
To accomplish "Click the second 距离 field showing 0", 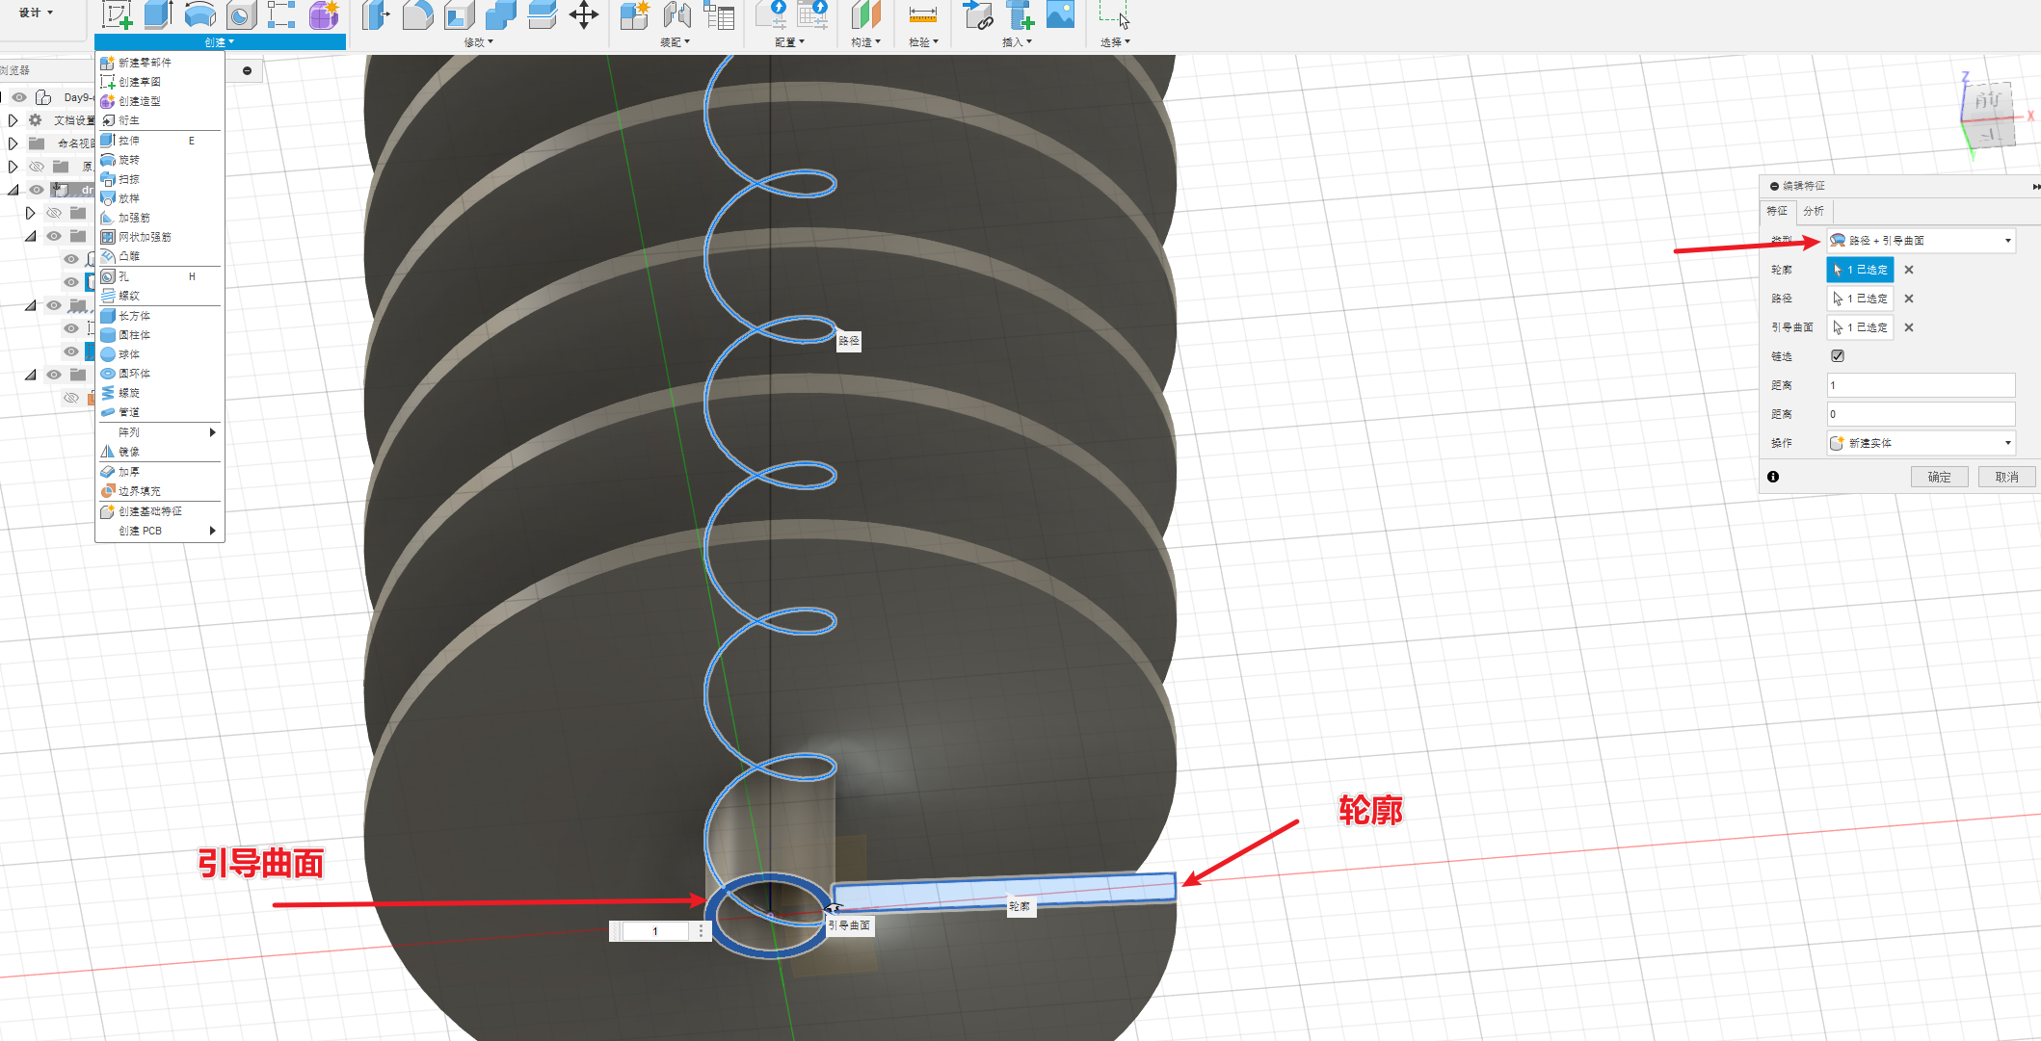I will [x=1920, y=414].
